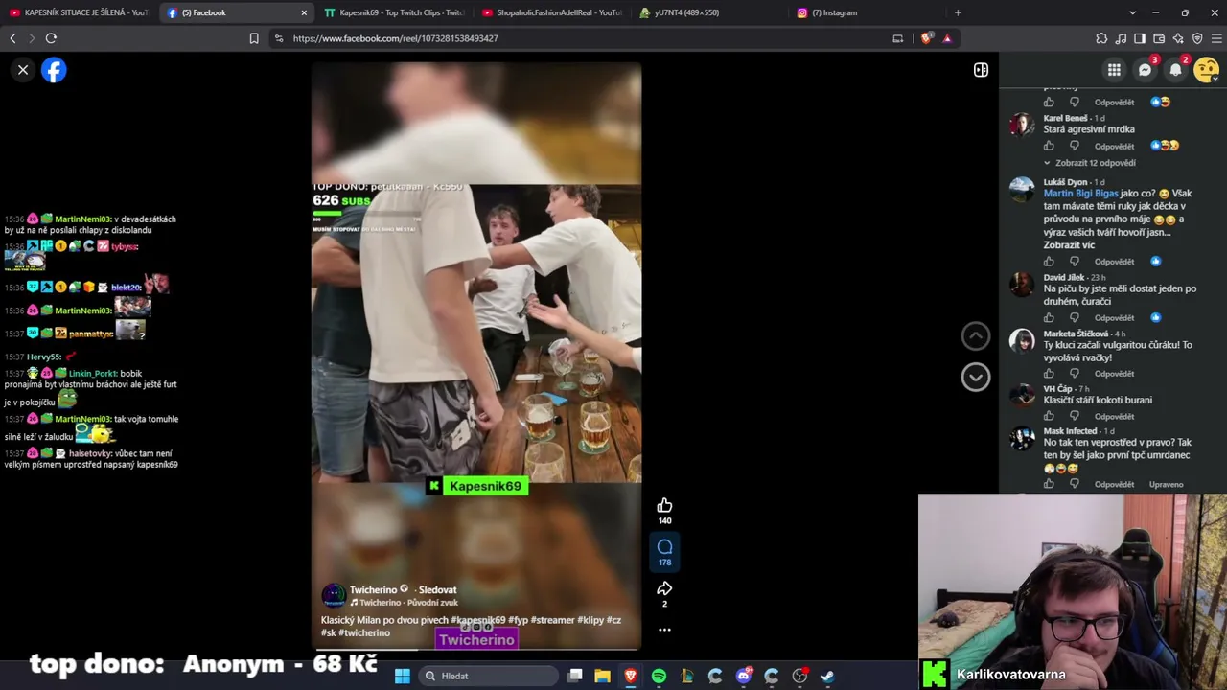Open the Brave Wallet icon

[1159, 38]
